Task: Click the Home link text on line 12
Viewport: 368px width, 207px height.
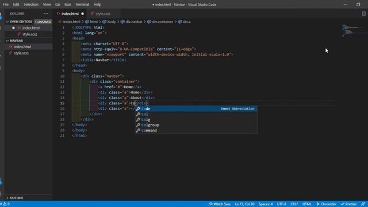Action: (x=128, y=87)
